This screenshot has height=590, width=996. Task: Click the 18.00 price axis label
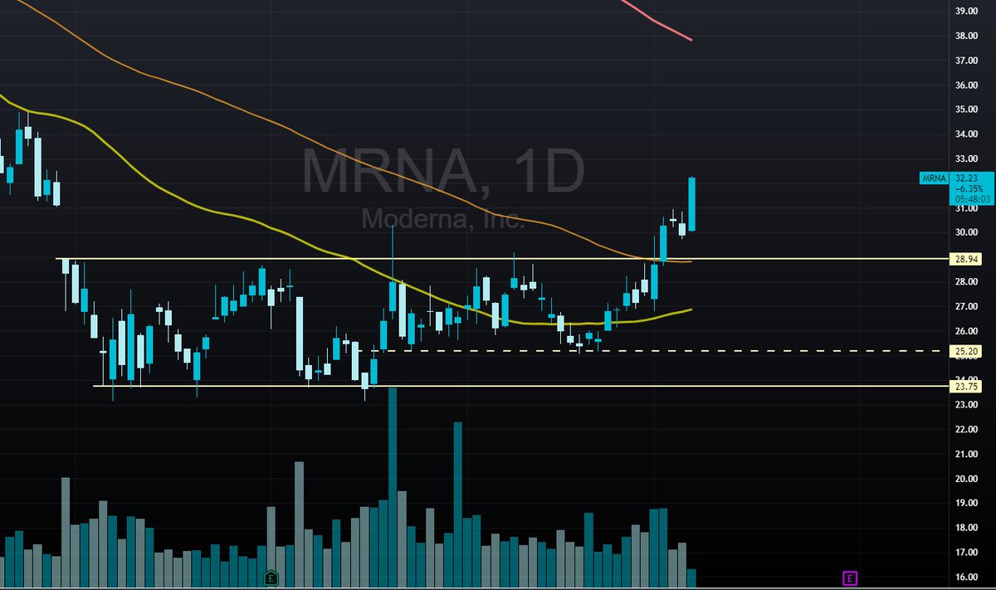click(x=966, y=528)
